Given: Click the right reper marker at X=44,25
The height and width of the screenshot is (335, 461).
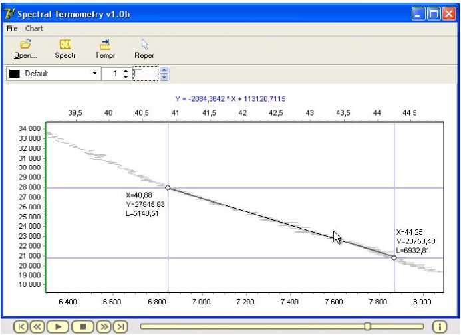Looking at the screenshot, I should pyautogui.click(x=394, y=258).
